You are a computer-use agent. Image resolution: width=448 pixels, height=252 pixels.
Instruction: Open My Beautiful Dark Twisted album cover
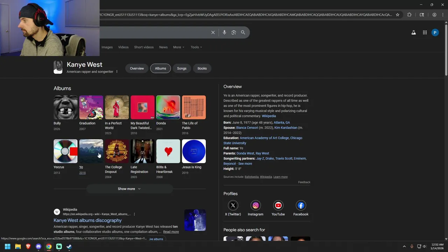click(142, 107)
